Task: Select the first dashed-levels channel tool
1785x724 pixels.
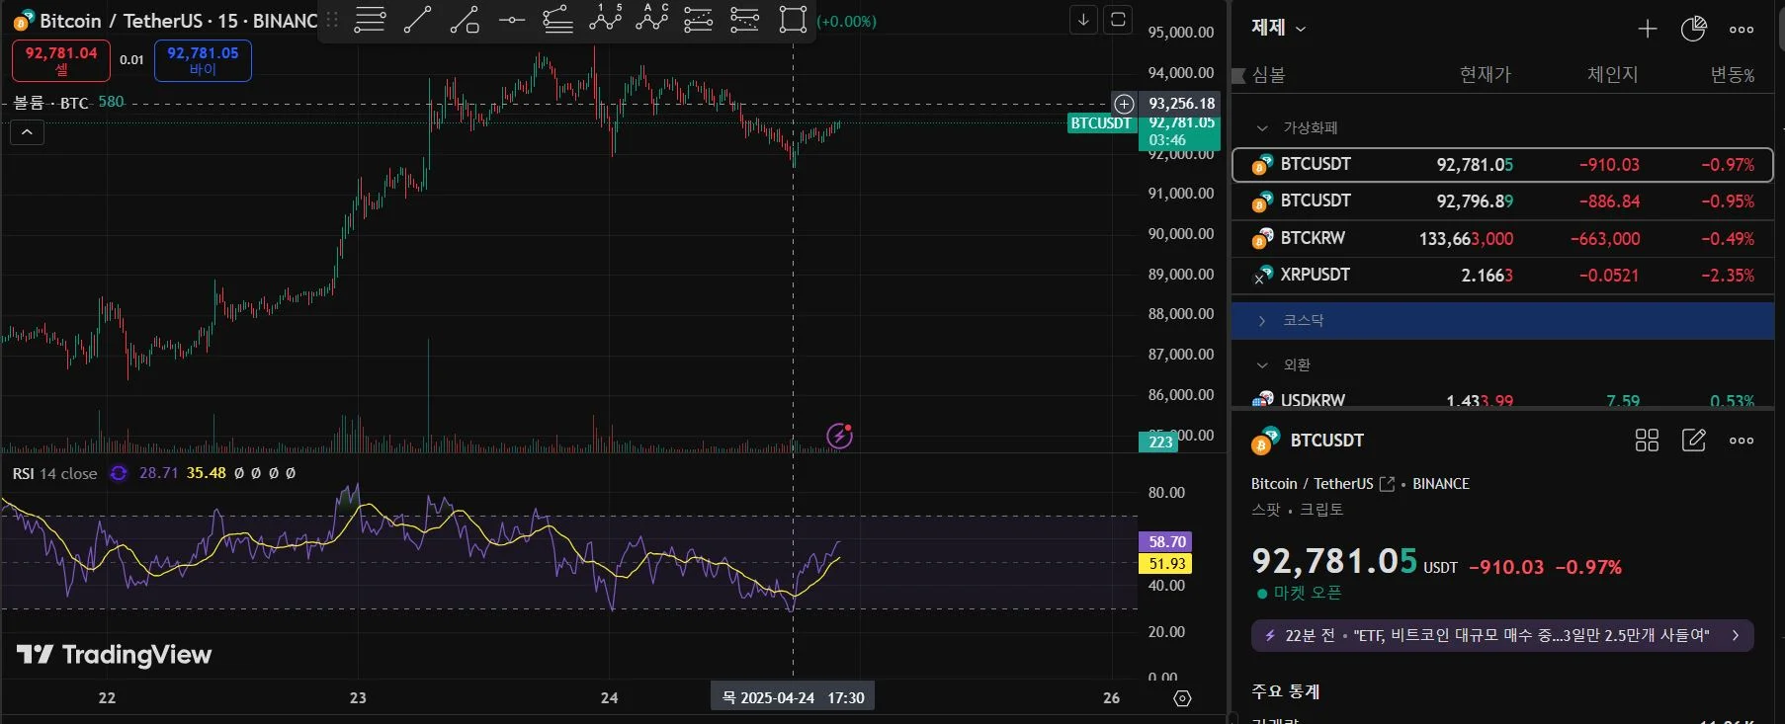Action: click(699, 20)
